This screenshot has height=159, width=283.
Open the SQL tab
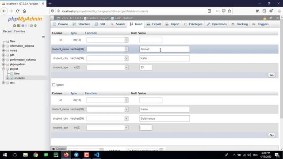(x=100, y=24)
